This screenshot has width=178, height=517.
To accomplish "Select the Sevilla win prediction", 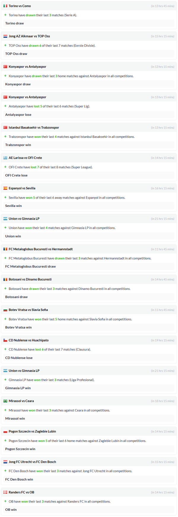I will [x=13, y=206].
